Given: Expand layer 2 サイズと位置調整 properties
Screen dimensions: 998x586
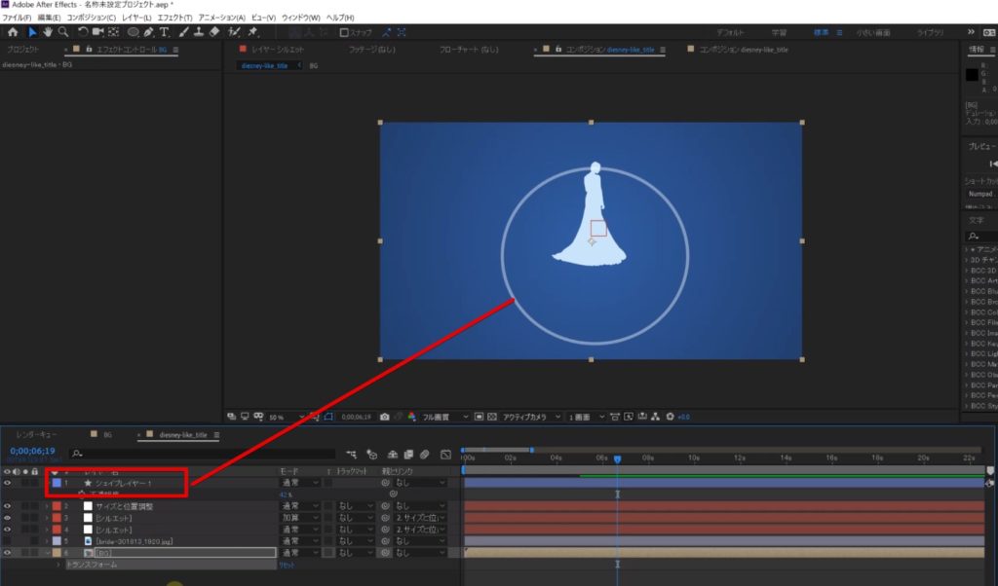Looking at the screenshot, I should 47,506.
